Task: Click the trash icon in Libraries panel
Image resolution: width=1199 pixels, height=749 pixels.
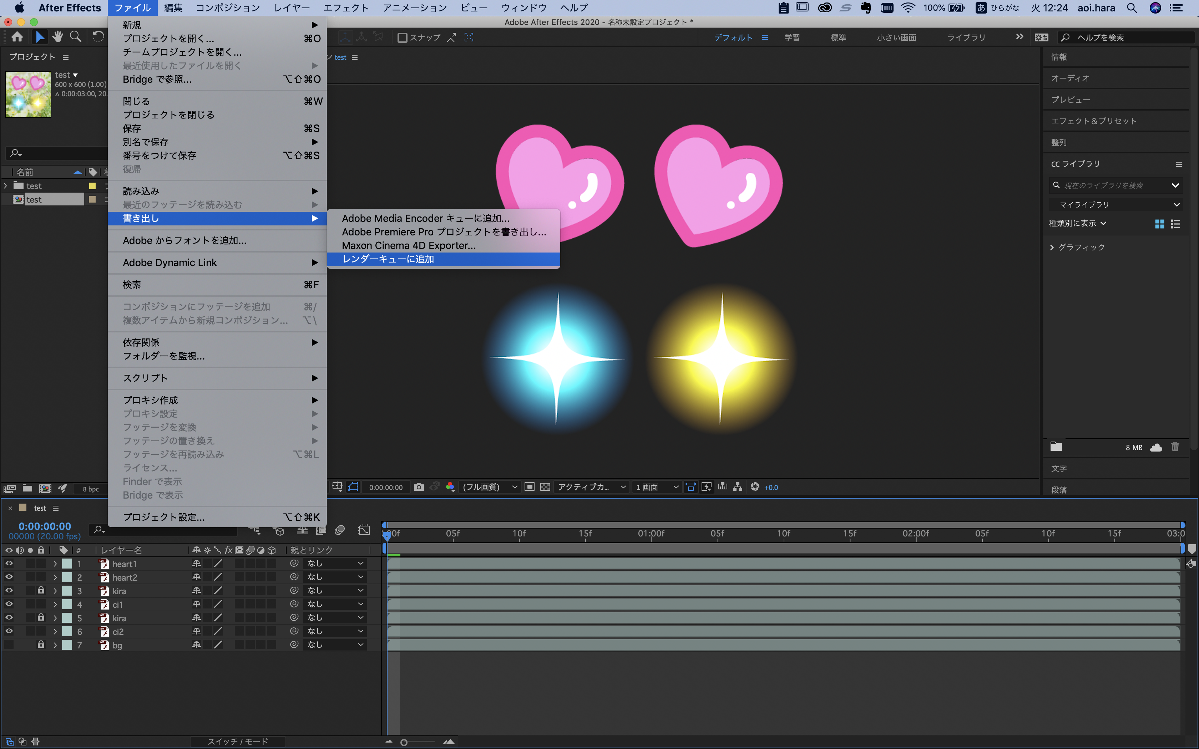Action: 1175,447
